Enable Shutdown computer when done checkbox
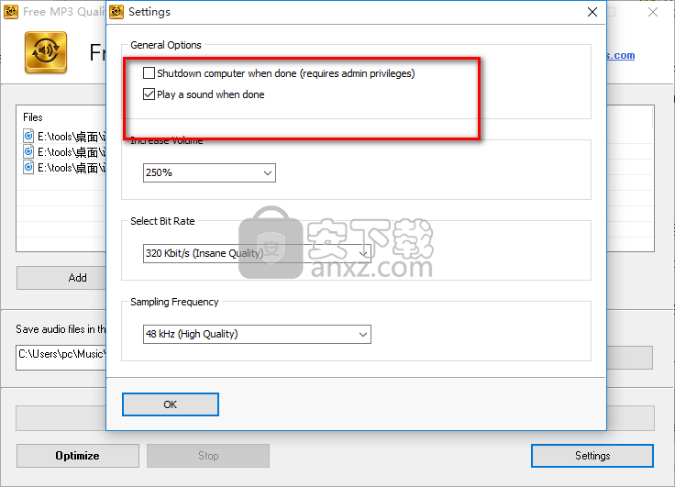This screenshot has width=675, height=487. point(149,73)
